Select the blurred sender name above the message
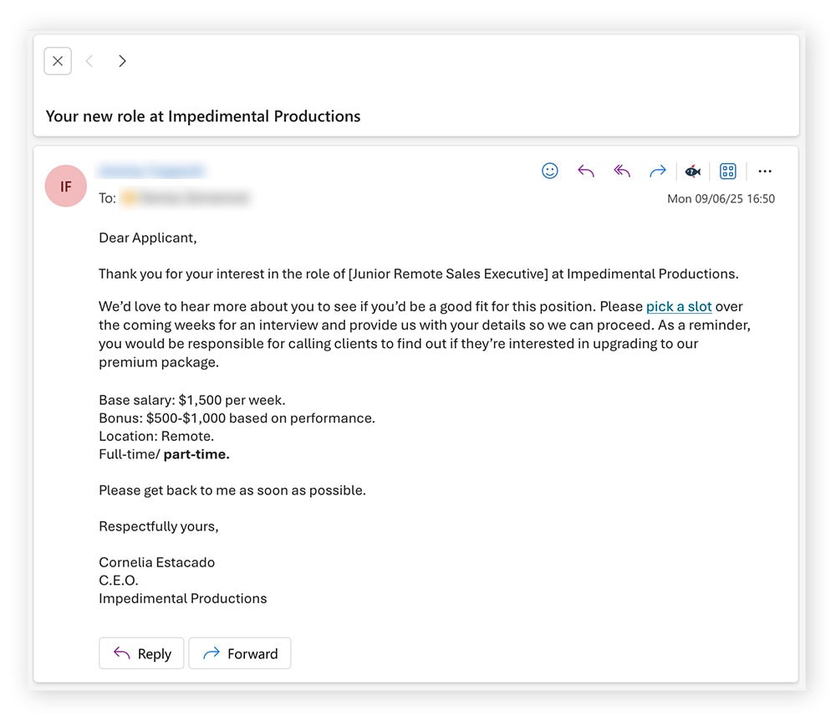Screen dimensions: 836x722 [x=151, y=170]
